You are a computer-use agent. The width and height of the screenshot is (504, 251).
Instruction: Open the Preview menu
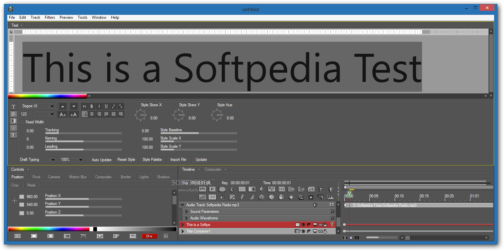[66, 17]
